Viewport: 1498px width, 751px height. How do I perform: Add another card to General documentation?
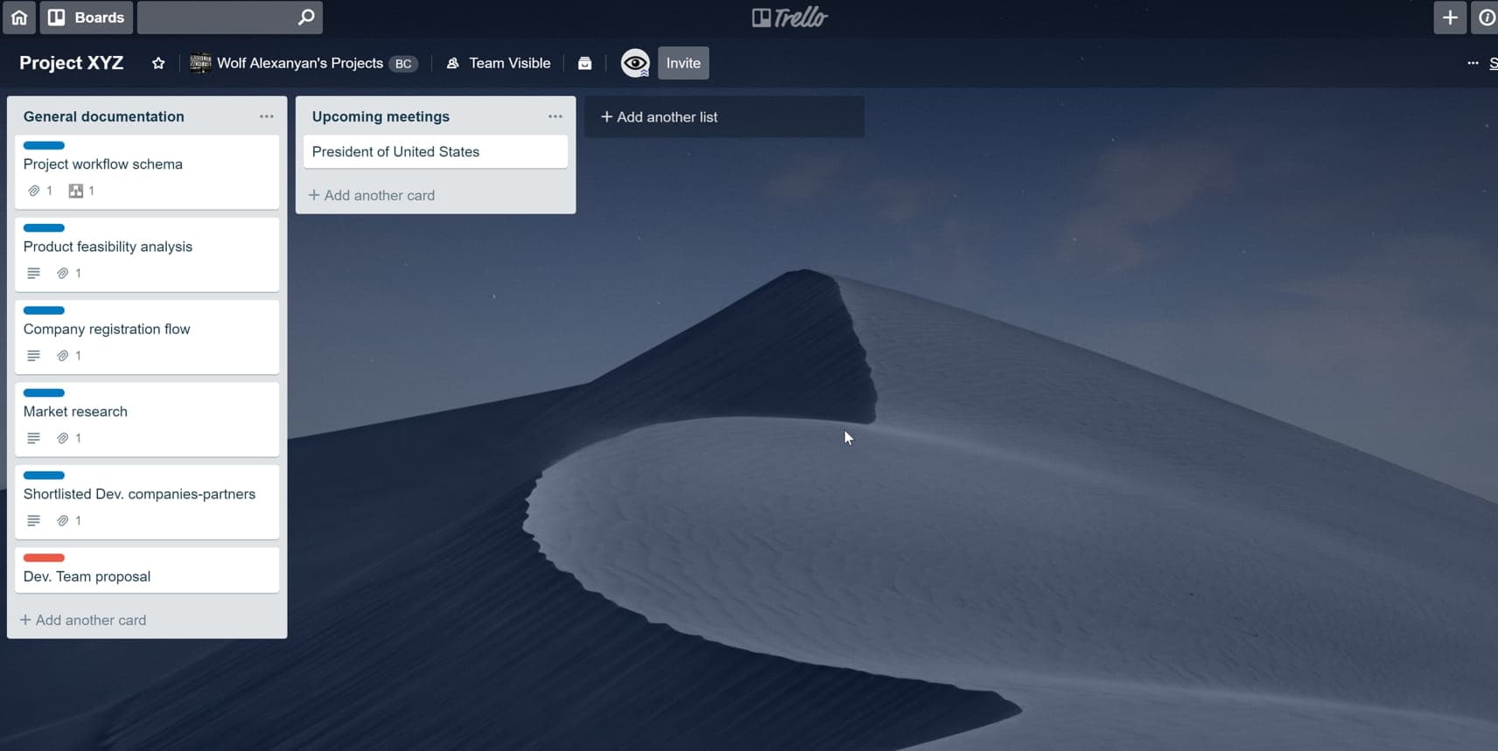(83, 620)
